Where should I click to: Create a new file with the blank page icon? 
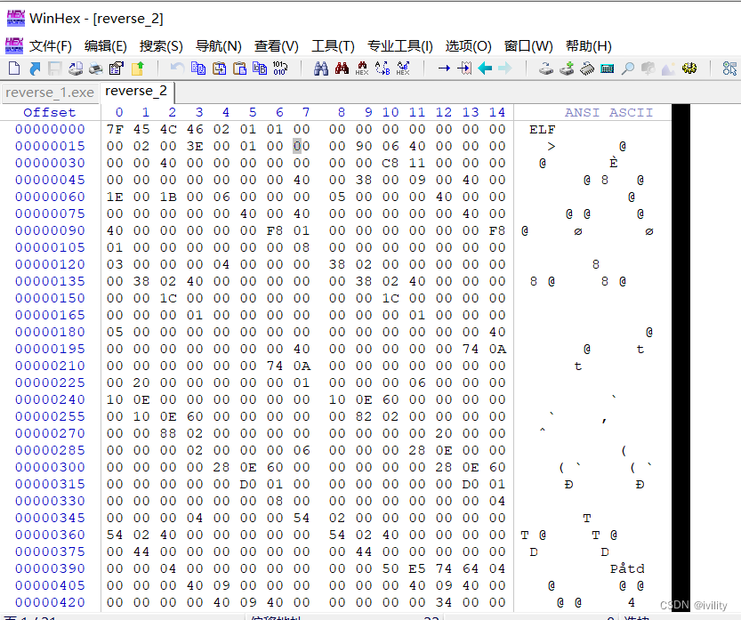(x=14, y=68)
